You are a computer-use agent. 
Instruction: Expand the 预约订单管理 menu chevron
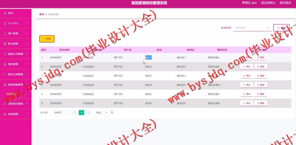[x=27, y=74]
